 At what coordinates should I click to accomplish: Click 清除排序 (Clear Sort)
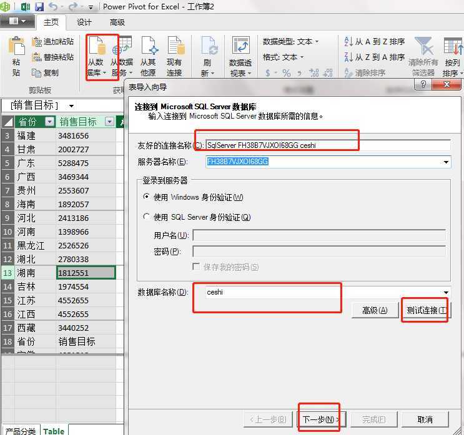coord(365,72)
